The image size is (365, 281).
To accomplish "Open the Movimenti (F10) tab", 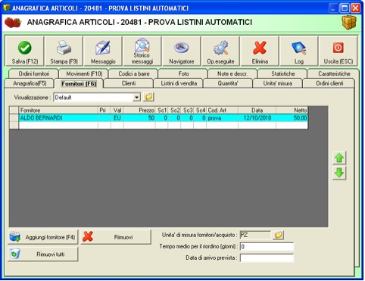I will tap(84, 73).
